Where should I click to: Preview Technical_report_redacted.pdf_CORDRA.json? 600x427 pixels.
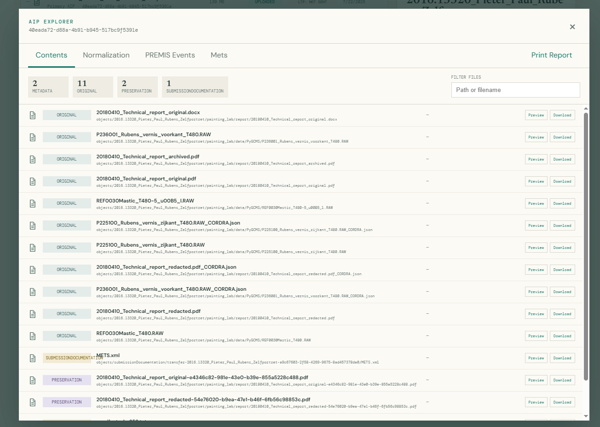[536, 270]
